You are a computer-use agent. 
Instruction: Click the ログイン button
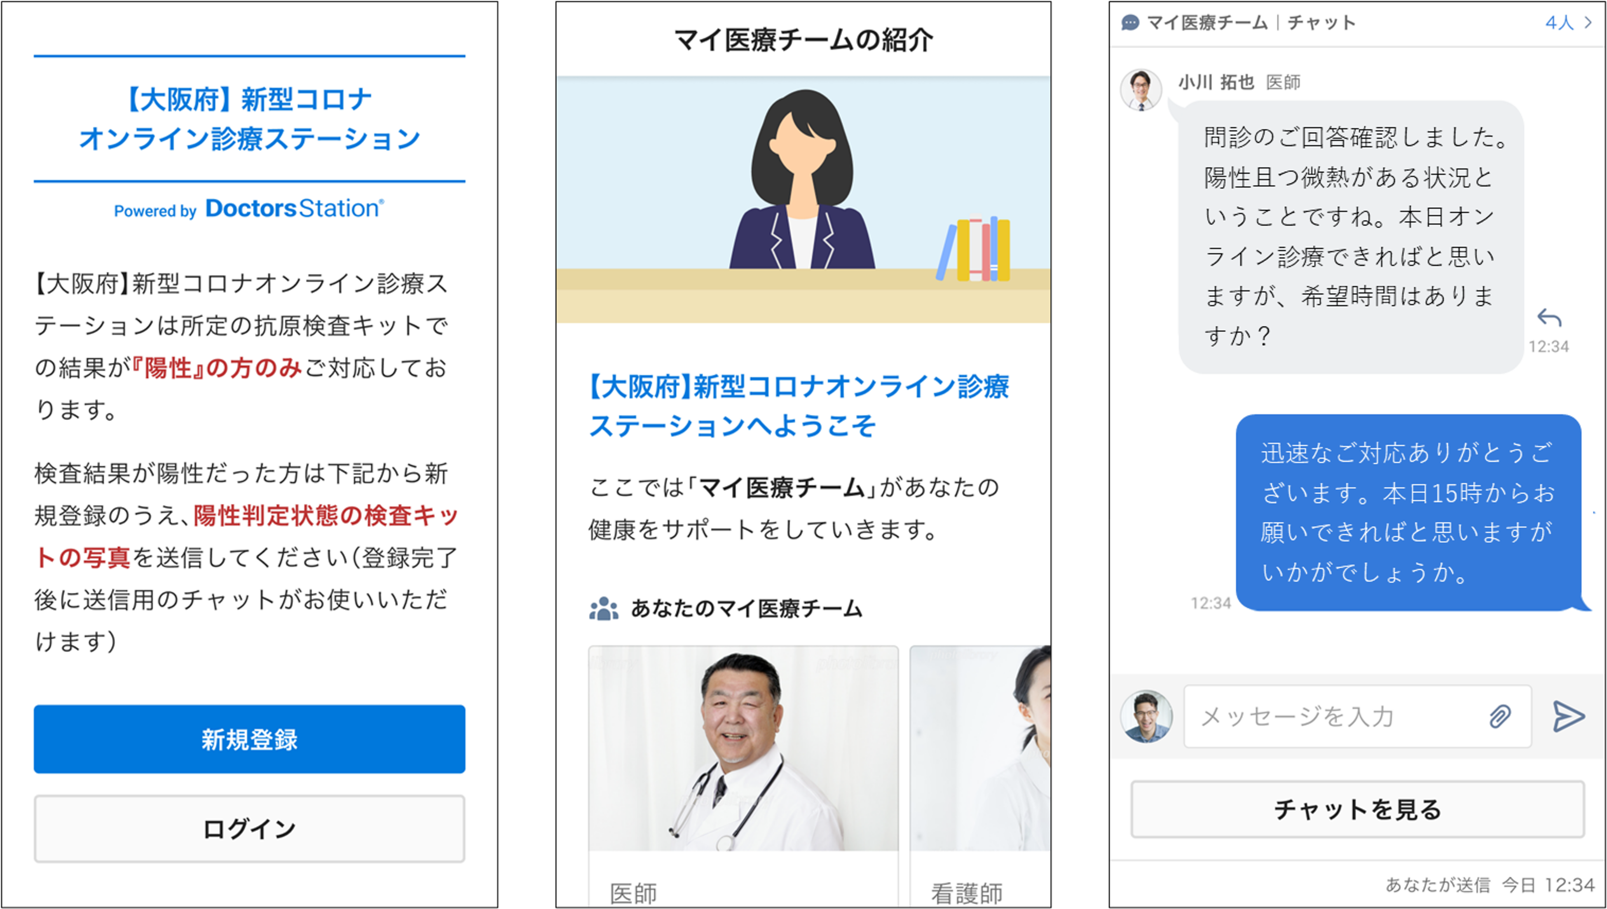(249, 828)
